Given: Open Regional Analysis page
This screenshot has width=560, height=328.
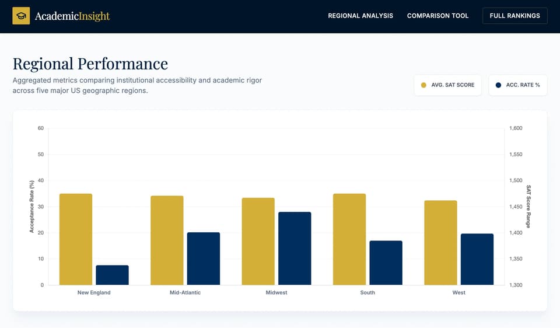Looking at the screenshot, I should coord(360,16).
